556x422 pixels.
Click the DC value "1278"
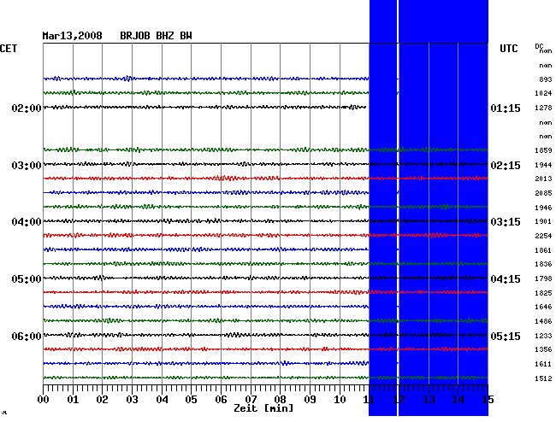click(543, 108)
